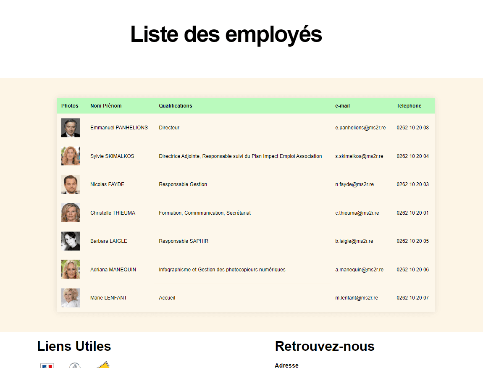Screen dimensions: 483x368
Task: Click phone number 0262 10 20 03
Action: [412, 184]
